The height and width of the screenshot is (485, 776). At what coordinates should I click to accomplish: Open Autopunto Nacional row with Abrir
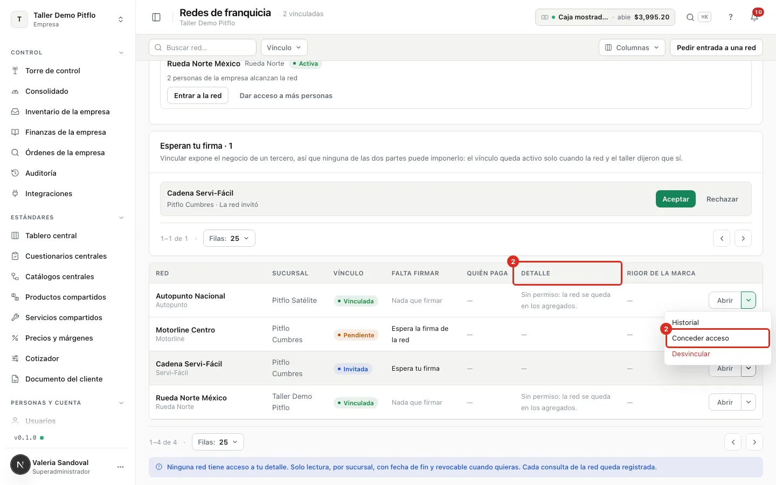point(725,300)
